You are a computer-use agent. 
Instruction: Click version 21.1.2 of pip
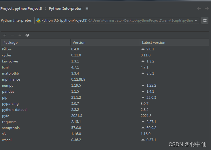76,98
